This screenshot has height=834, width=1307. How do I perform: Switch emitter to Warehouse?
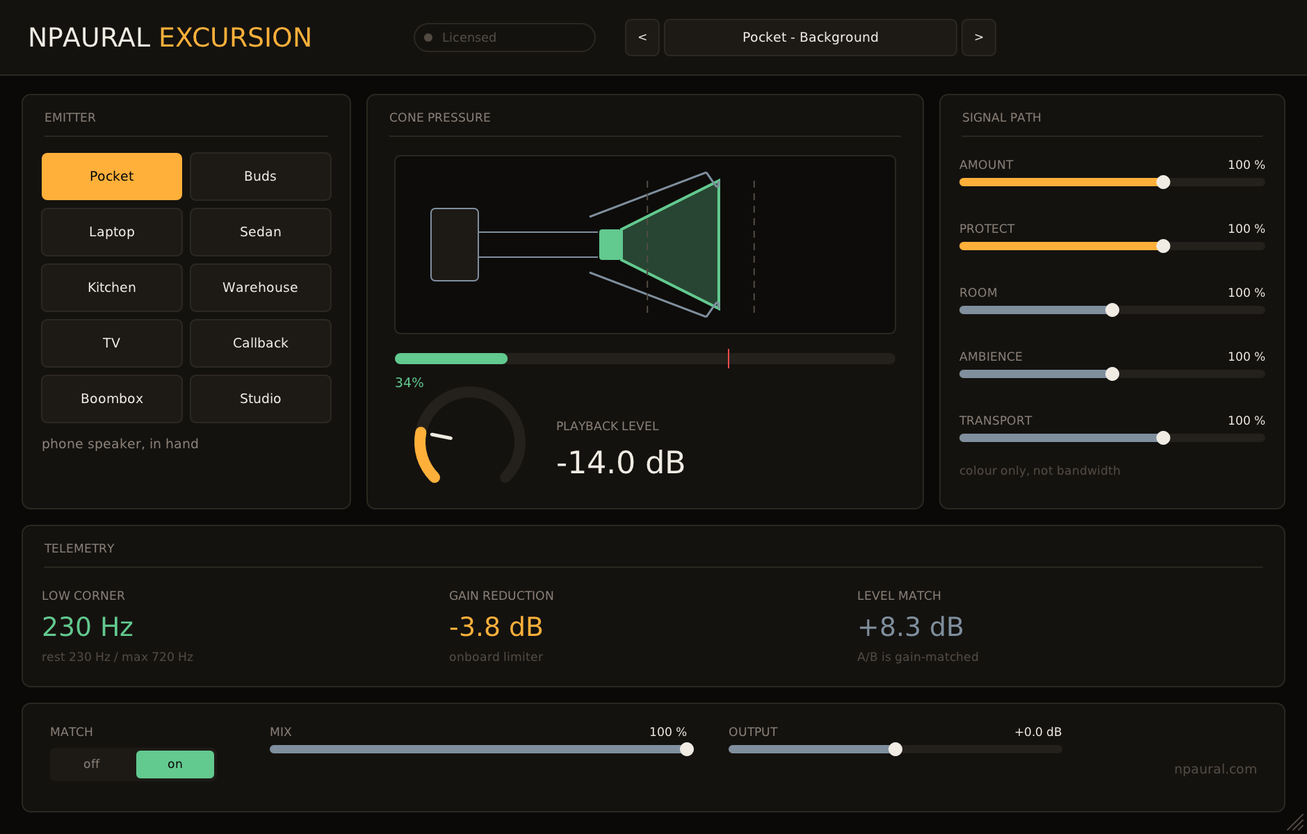coord(261,288)
